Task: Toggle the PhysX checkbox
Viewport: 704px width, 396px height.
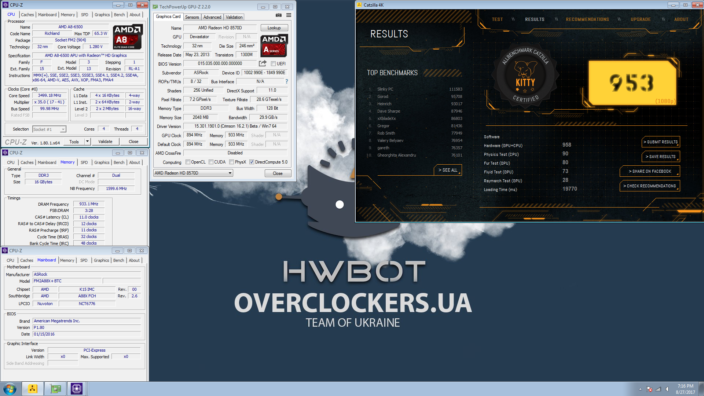Action: pos(231,162)
